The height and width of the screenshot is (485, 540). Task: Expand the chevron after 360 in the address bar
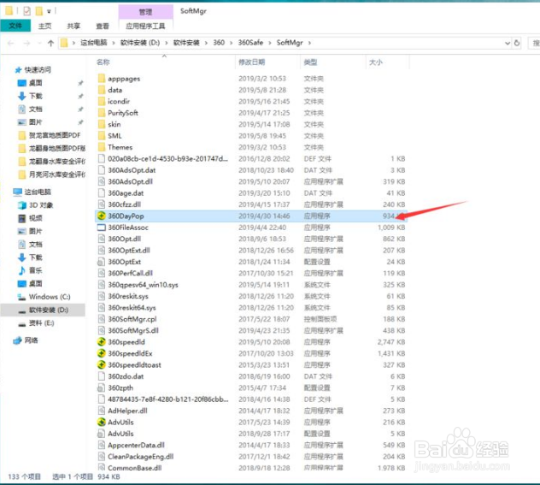[x=231, y=43]
